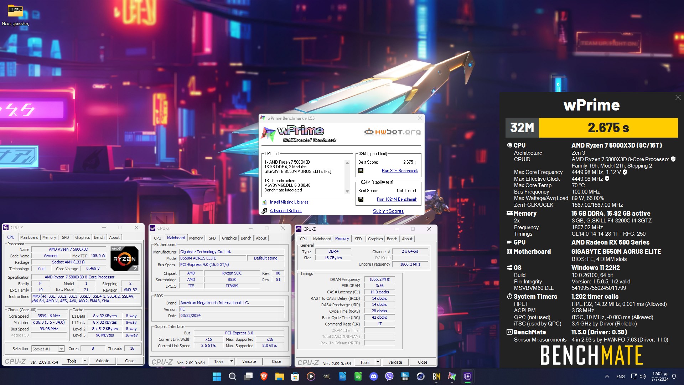Click the Ryzen 7 logo in CPU-Z
This screenshot has height=385, width=684.
coord(124,258)
